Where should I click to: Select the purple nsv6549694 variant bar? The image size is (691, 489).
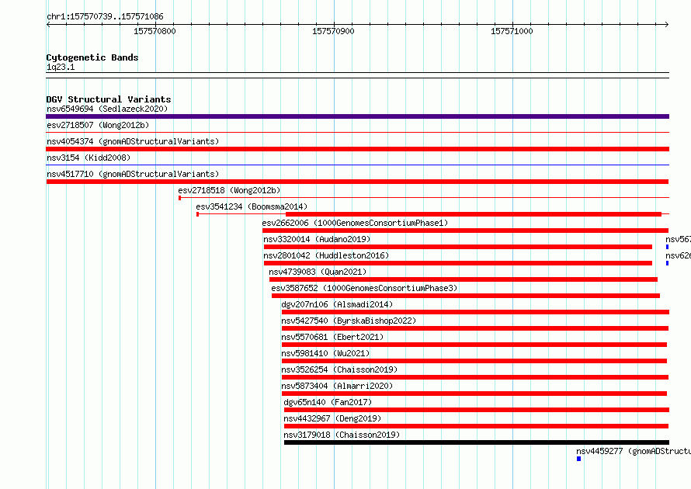357,116
